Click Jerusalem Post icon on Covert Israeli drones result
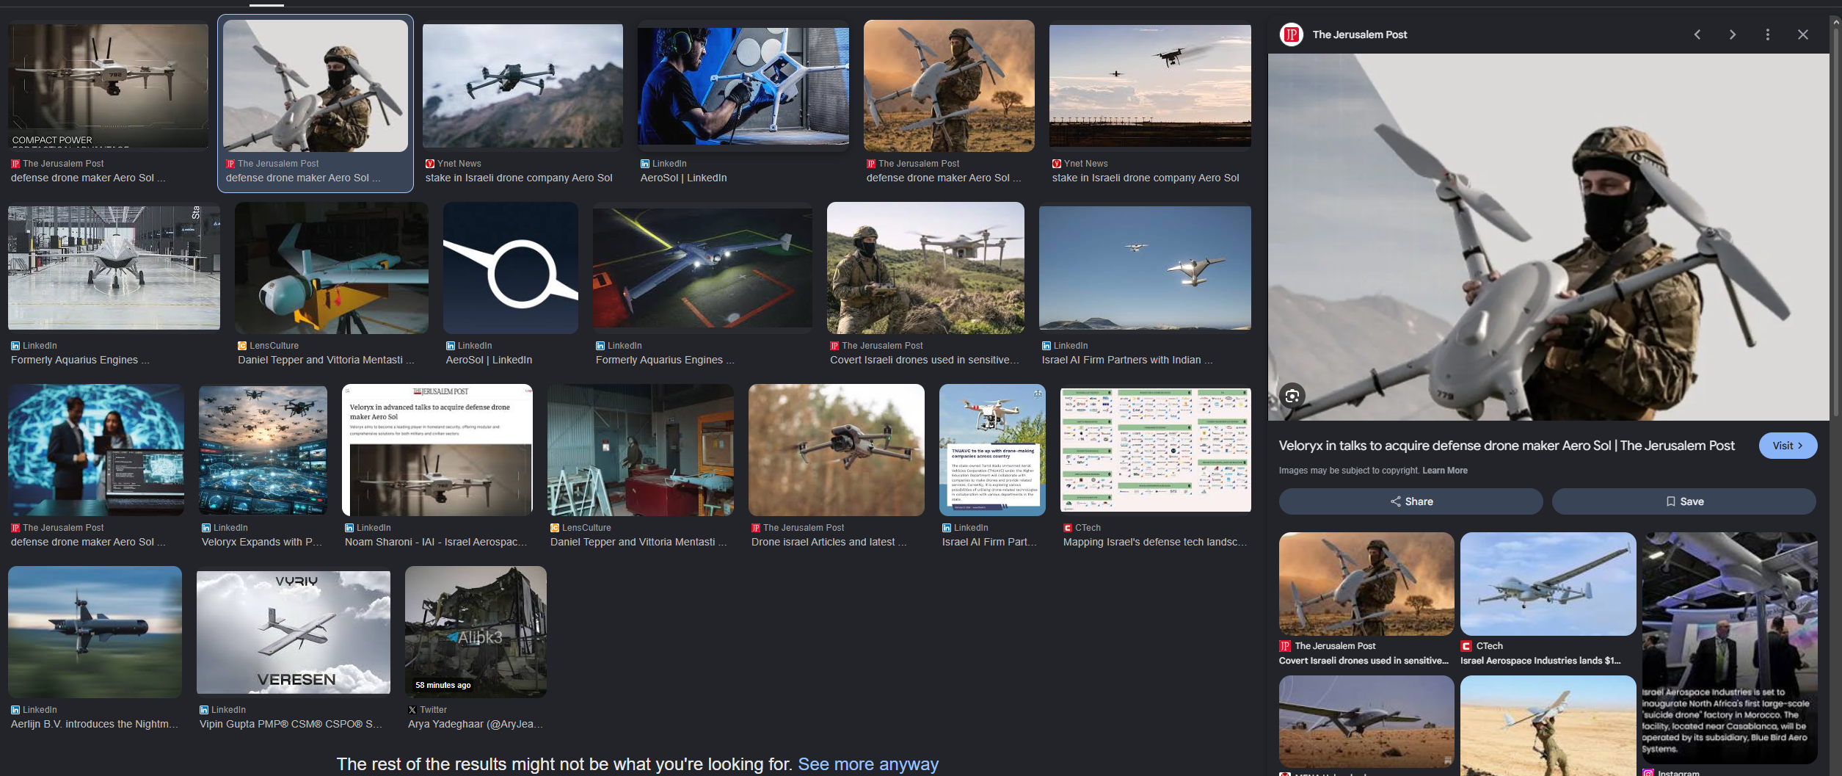This screenshot has width=1842, height=776. click(x=834, y=346)
